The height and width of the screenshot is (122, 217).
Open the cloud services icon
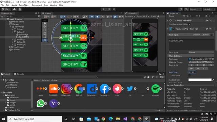point(14,9)
